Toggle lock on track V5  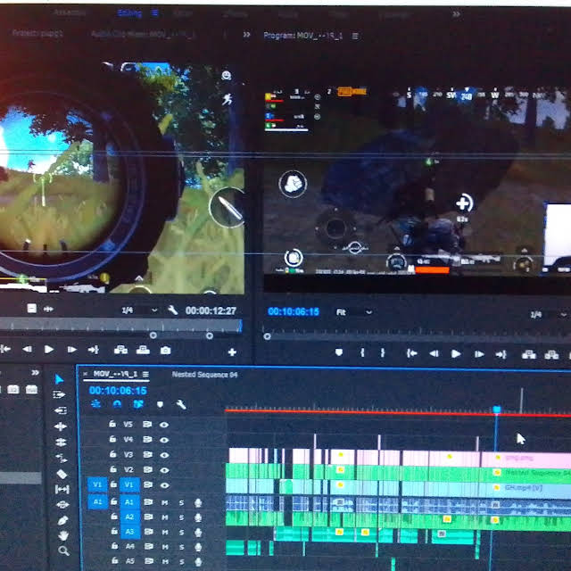[112, 424]
